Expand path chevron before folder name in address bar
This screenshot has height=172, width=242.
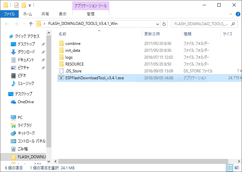point(44,24)
